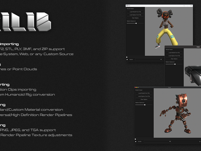Image resolution: width=201 pixels, height=151 pixels.
Task: Click the timeline scrubber handle in the dancer window
Action: point(127,57)
